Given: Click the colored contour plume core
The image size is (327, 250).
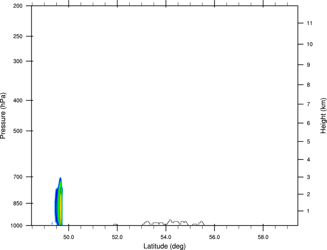Looking at the screenshot, I should pyautogui.click(x=60, y=208).
